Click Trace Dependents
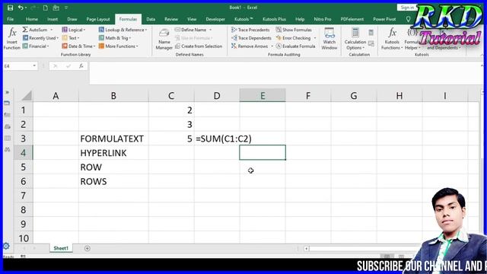Image resolution: width=487 pixels, height=274 pixels. pos(251,38)
